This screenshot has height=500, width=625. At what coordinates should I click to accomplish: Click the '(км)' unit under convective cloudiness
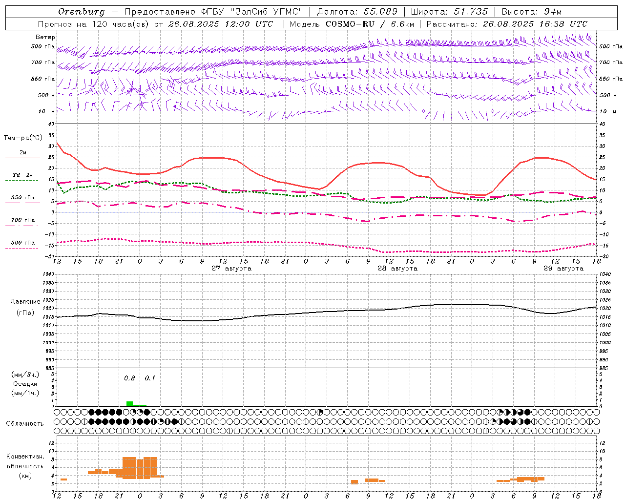pos(25,476)
